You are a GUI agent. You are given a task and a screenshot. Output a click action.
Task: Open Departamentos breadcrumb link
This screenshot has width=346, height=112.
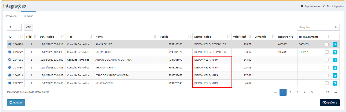[x=312, y=6]
